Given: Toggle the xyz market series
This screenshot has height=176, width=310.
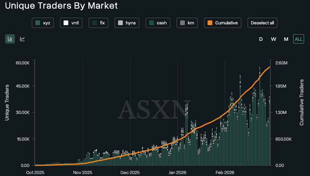Looking at the screenshot, I should click(x=43, y=23).
